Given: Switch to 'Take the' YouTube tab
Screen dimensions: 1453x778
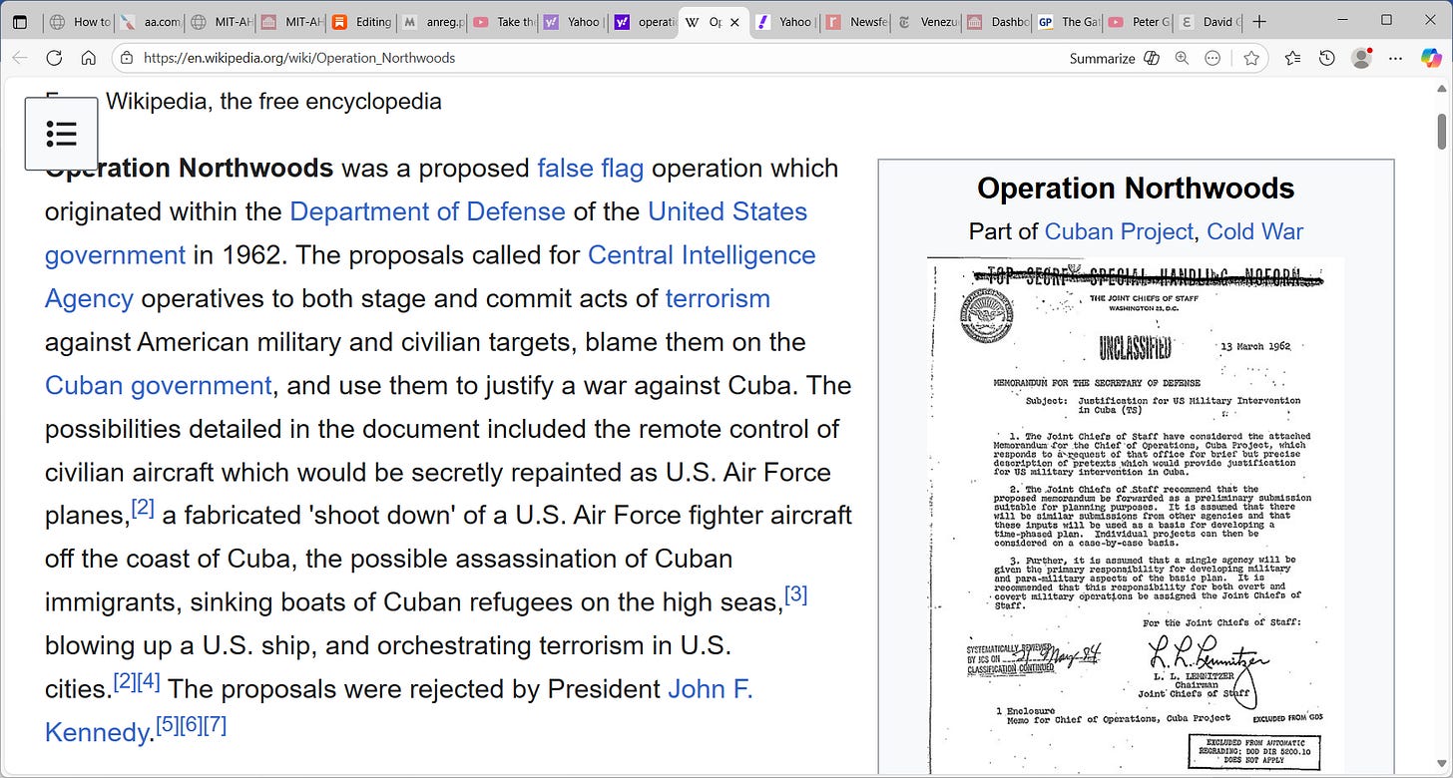Looking at the screenshot, I should tap(502, 21).
